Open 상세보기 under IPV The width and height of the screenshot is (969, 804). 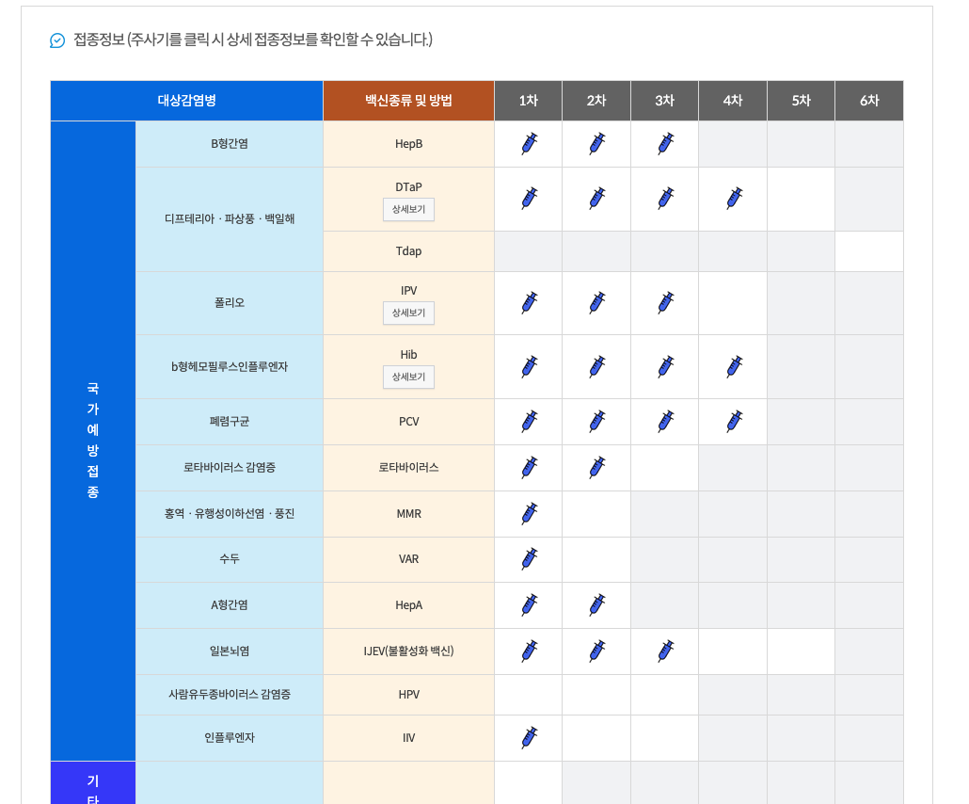tap(408, 313)
